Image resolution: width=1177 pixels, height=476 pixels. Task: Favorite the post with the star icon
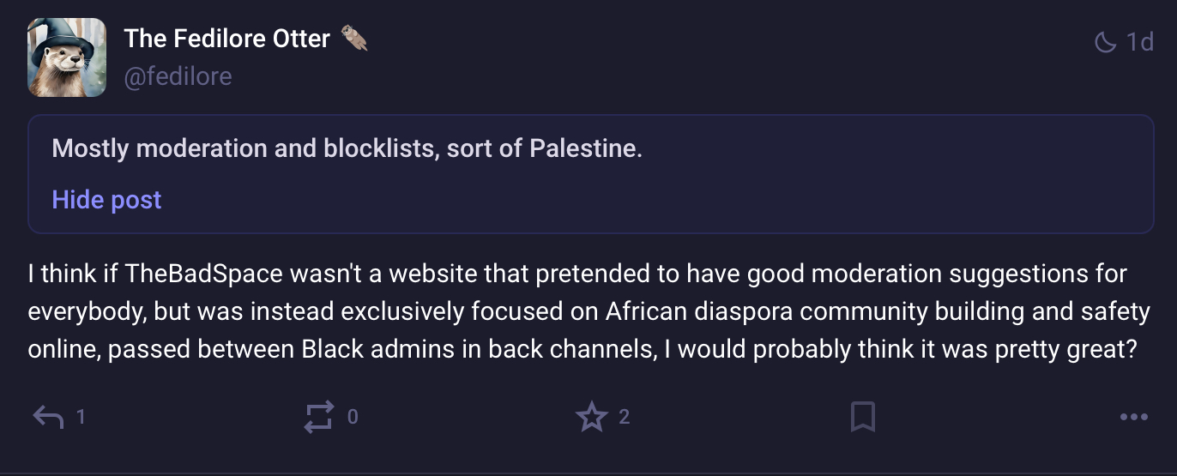coord(590,418)
